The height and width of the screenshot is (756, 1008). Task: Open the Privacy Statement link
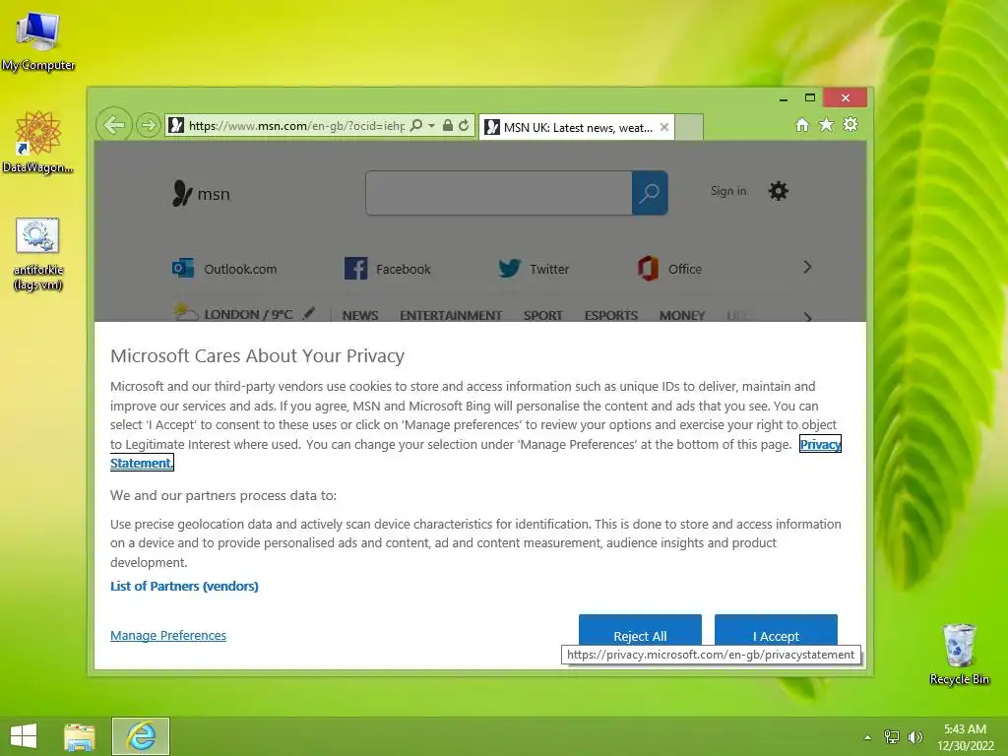pos(820,444)
